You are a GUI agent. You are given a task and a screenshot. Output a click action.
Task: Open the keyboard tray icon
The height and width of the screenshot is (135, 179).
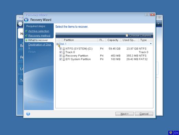click(x=171, y=133)
